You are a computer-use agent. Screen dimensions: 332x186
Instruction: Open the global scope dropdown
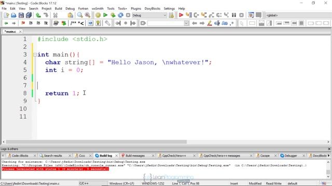299,16
